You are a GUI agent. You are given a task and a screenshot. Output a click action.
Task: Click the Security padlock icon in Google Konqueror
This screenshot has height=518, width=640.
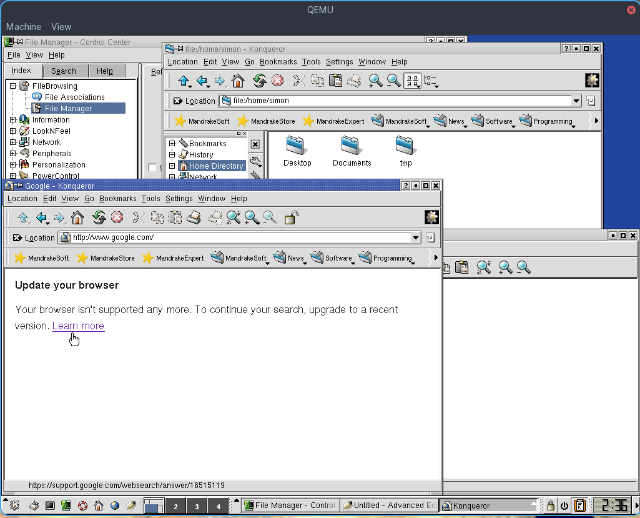coord(292,217)
